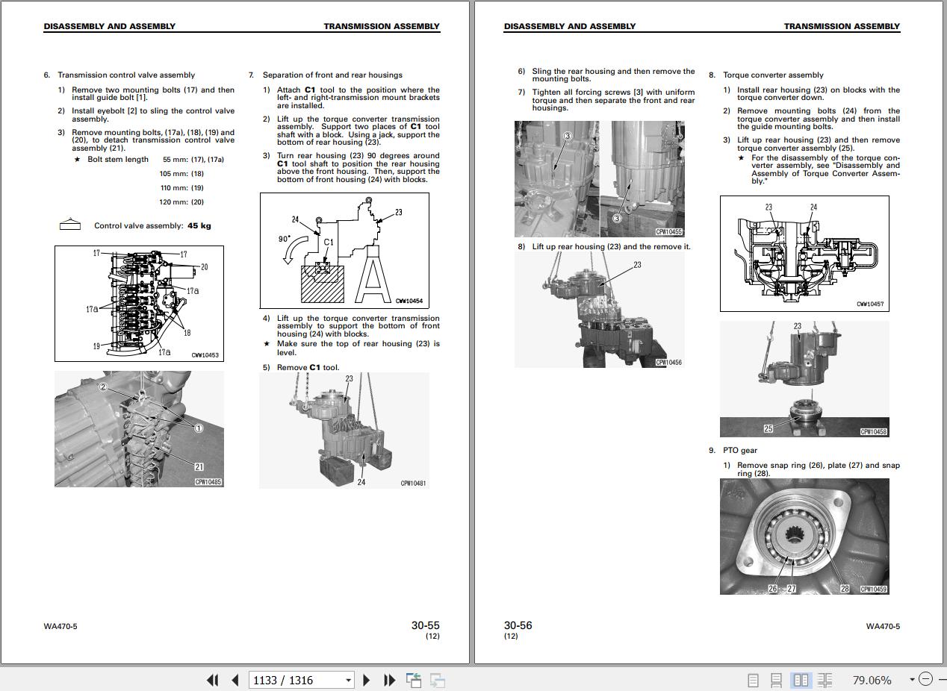The height and width of the screenshot is (691, 947).
Task: Click the PTO gear photo CPW10459
Action: 804,537
